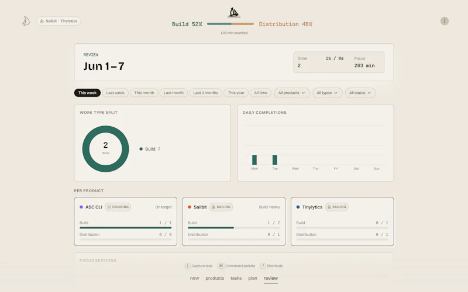Click the Tuesday completion bar
Image resolution: width=468 pixels, height=292 pixels.
(274, 160)
